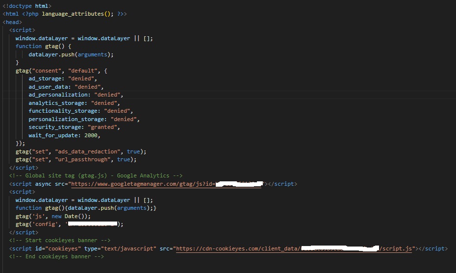Viewport: 456px width, 273px height.
Task: Click the functionality_storage property
Action: 61,111
